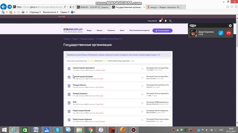The height and width of the screenshot is (133, 238).
Task: Click the РУС language indicator
Action: (221, 130)
